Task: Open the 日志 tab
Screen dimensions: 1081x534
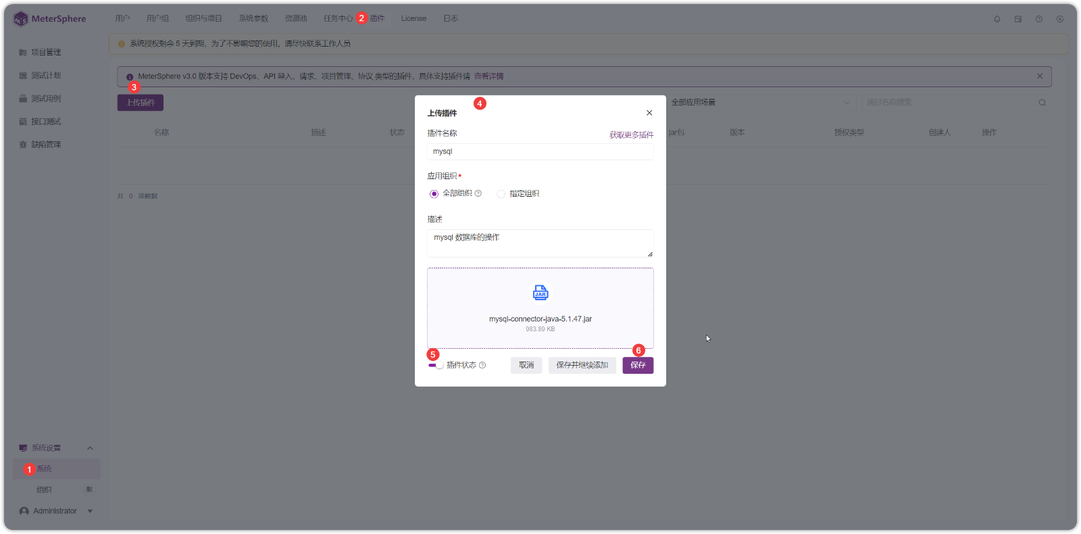Action: point(451,19)
